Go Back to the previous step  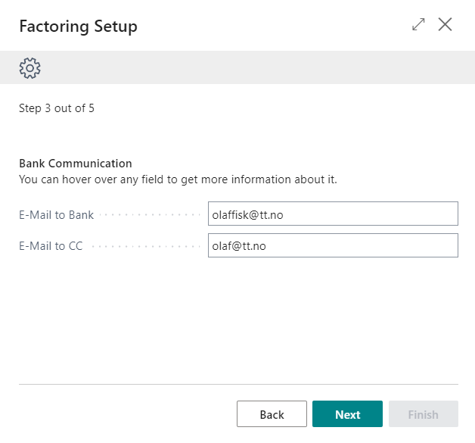point(272,414)
